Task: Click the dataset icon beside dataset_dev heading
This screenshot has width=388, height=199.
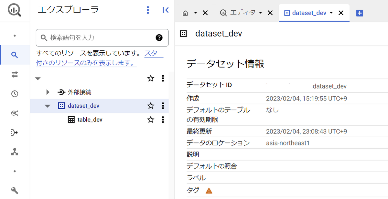Action: [x=183, y=34]
